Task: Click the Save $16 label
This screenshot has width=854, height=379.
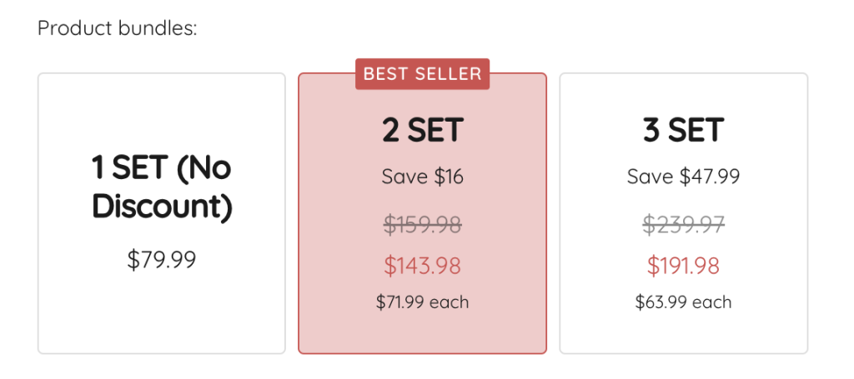Action: coord(422,177)
